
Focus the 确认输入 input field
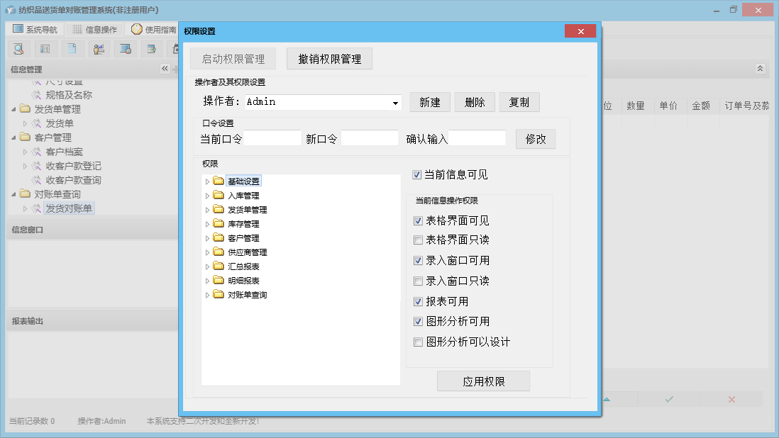pos(477,138)
